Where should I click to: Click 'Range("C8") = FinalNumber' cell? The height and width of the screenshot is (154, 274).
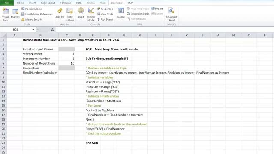pyautogui.click(x=105, y=129)
